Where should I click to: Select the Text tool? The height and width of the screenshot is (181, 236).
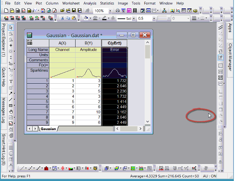click(x=11, y=81)
